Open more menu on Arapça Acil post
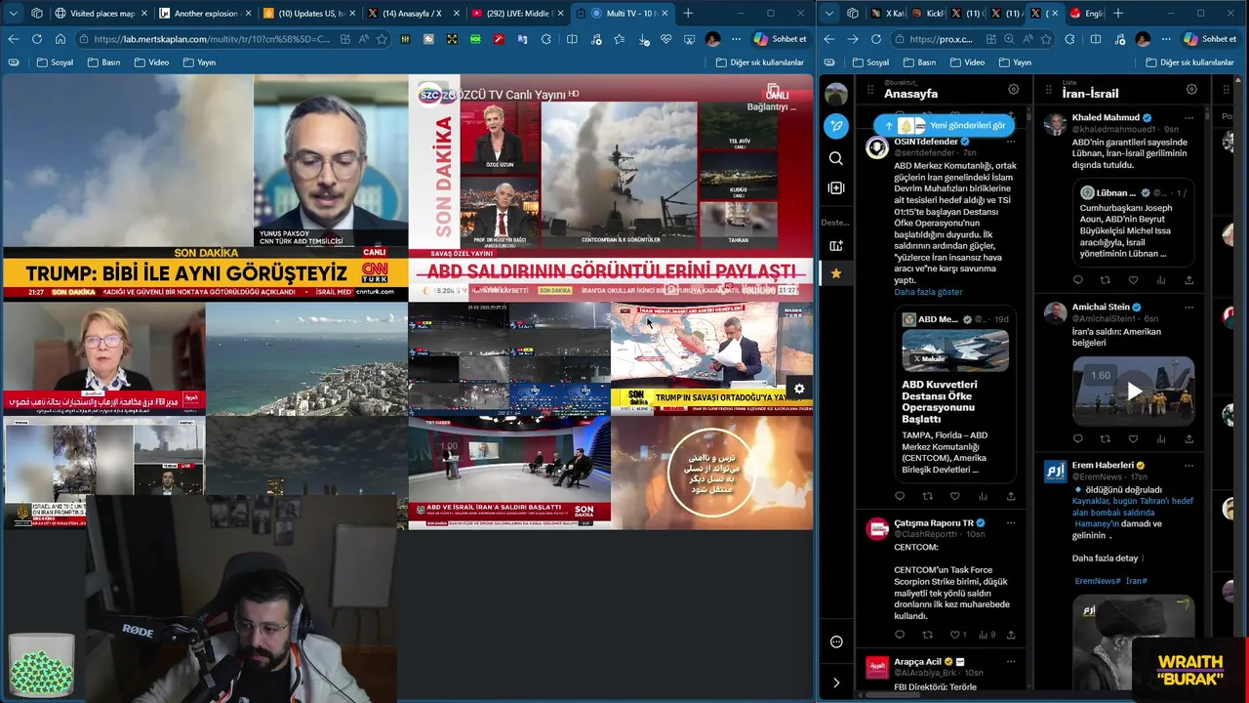The image size is (1249, 703). click(1011, 662)
